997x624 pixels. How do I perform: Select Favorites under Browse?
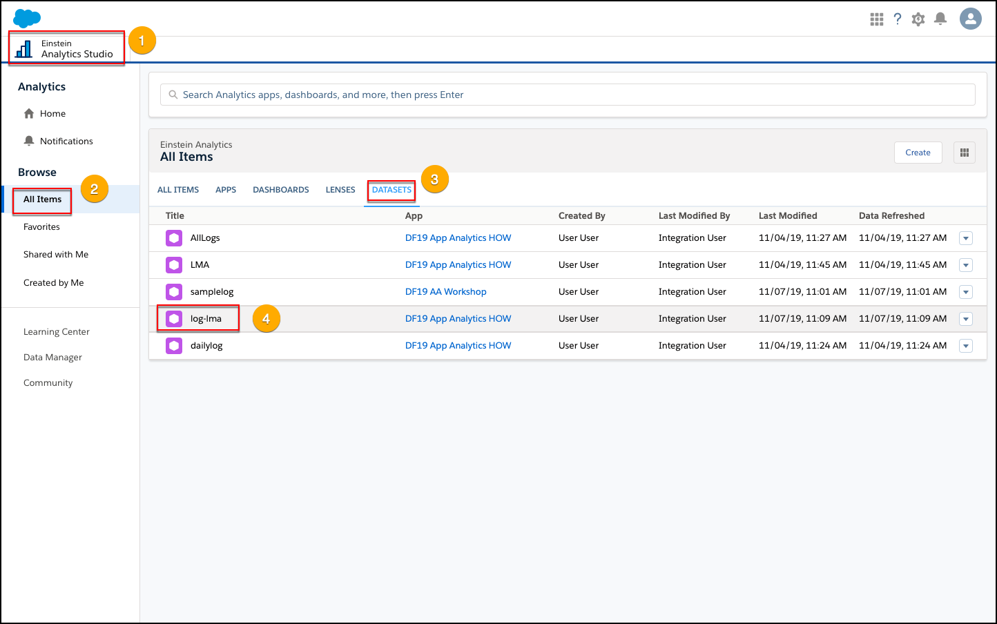pos(41,227)
